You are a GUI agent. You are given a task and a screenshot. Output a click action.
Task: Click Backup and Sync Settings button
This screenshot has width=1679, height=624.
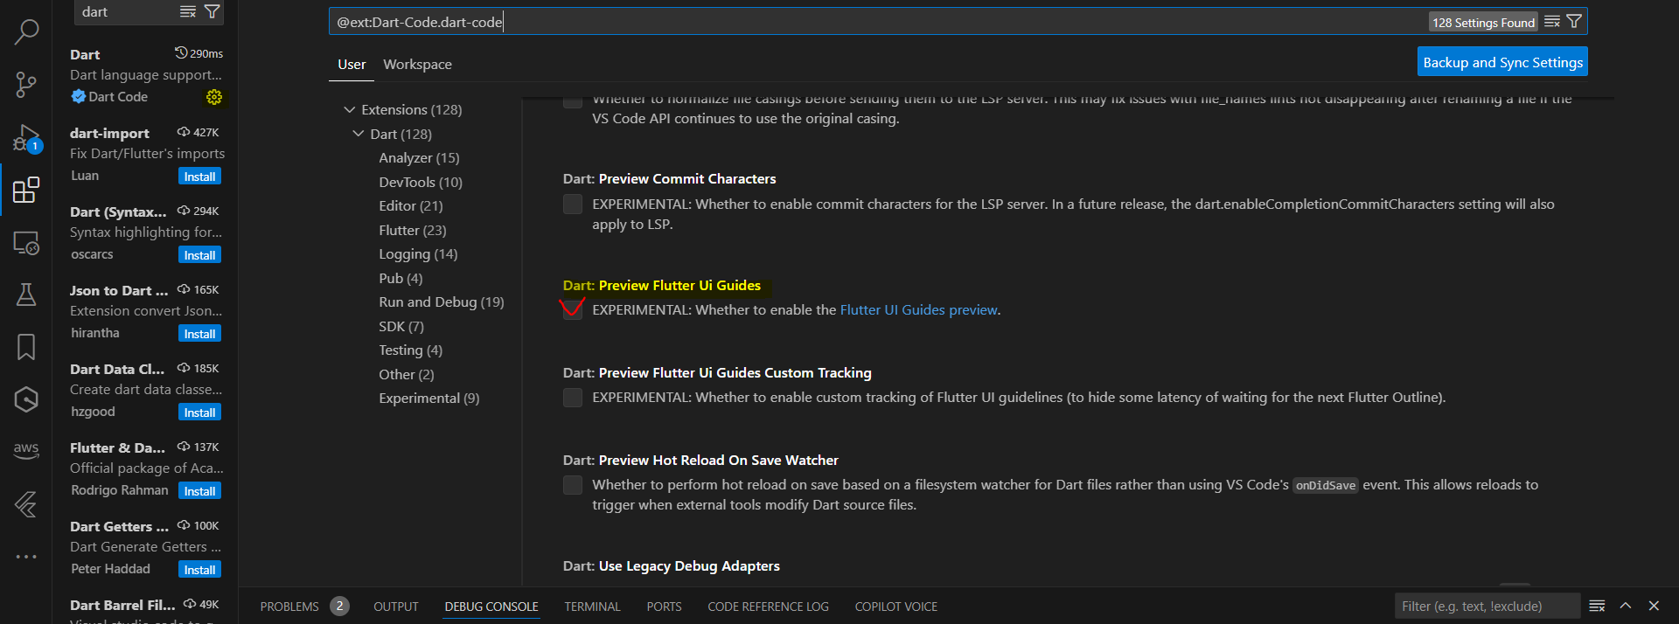(1502, 62)
